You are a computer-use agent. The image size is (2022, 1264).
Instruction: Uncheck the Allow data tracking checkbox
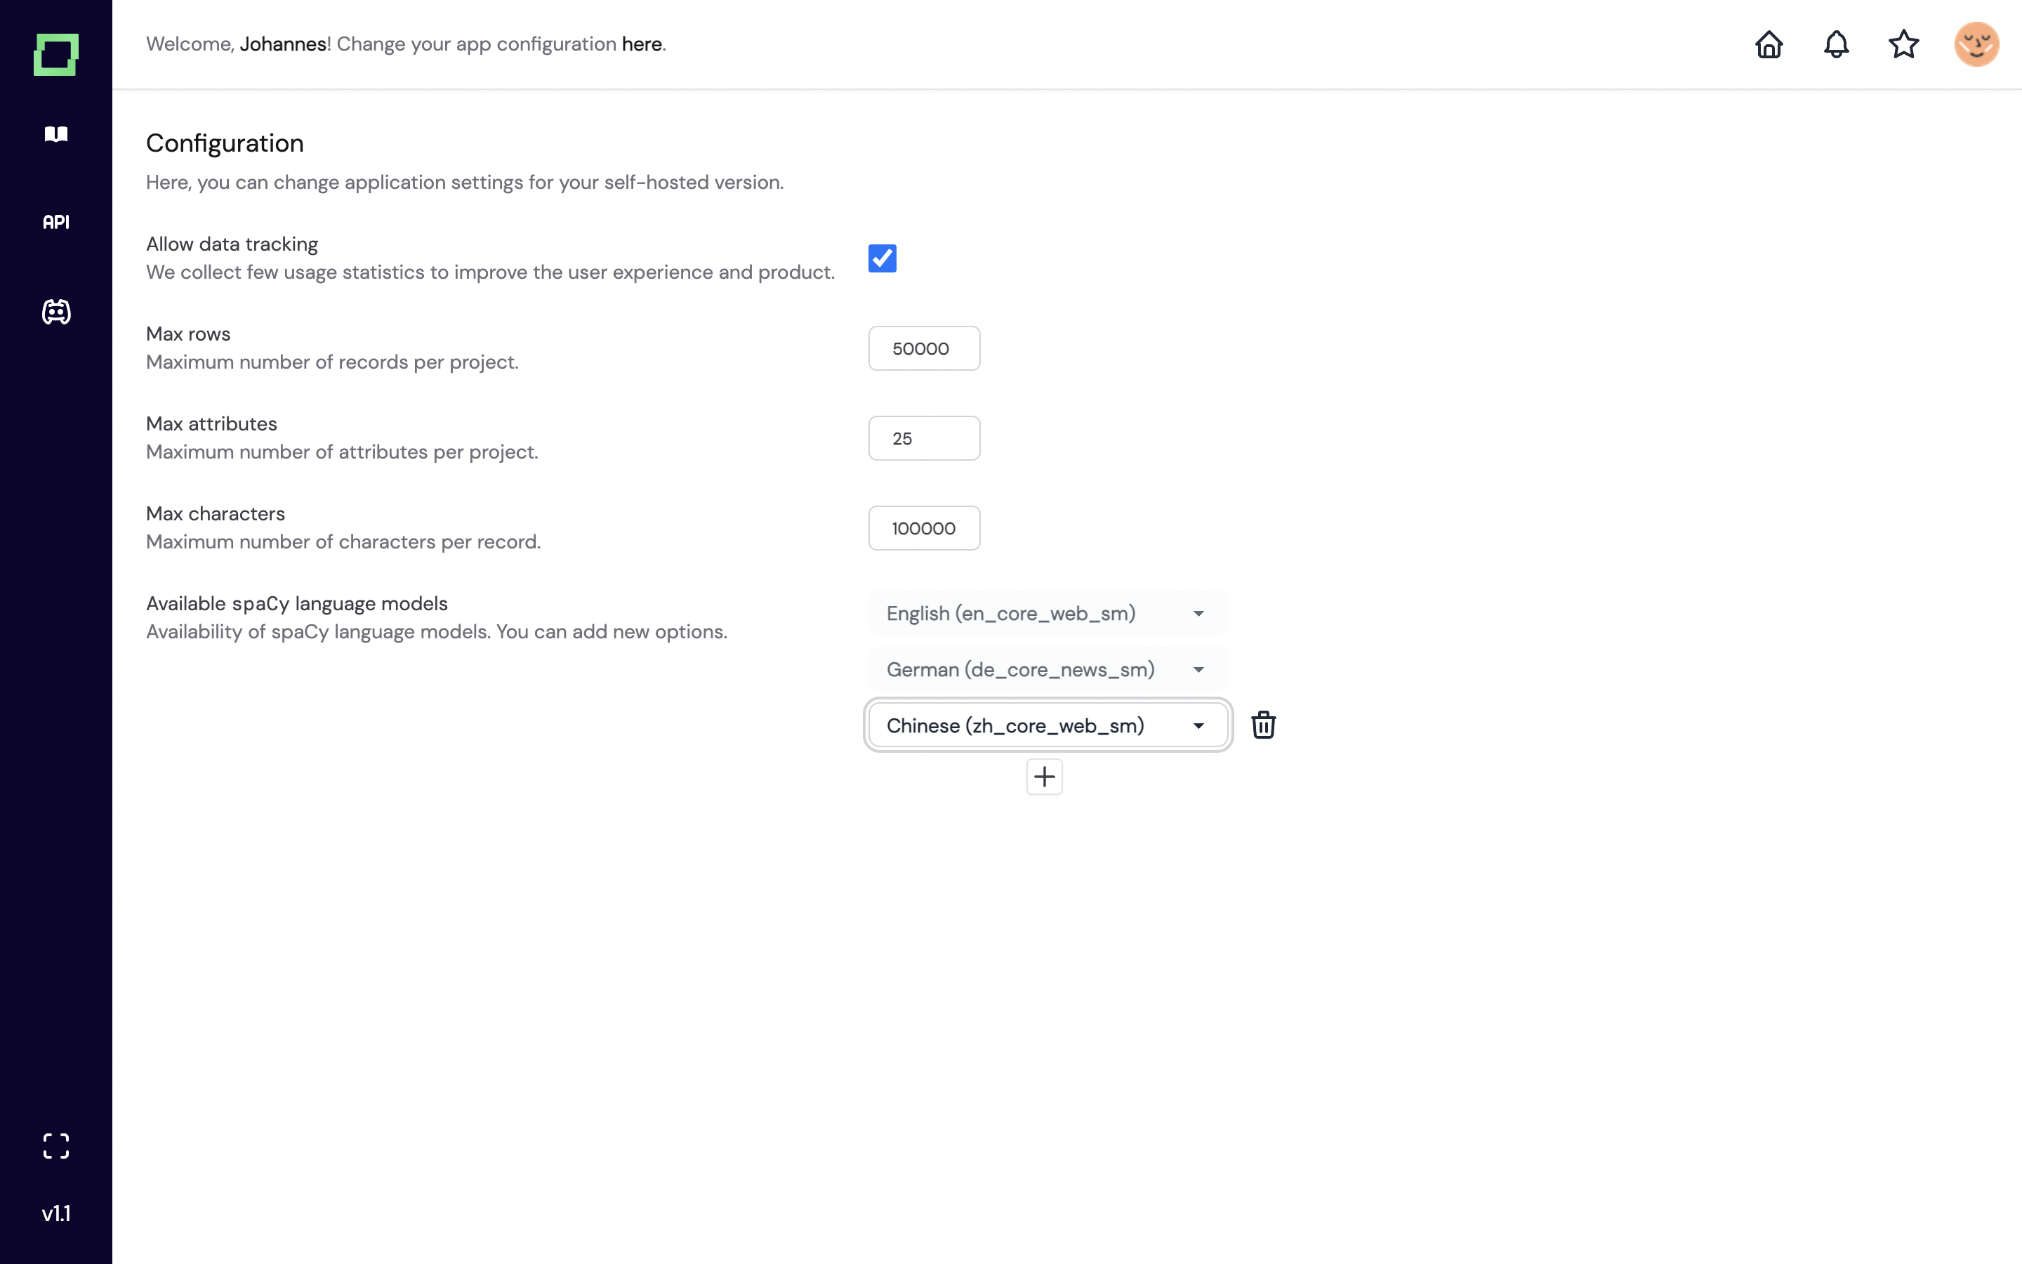point(883,258)
